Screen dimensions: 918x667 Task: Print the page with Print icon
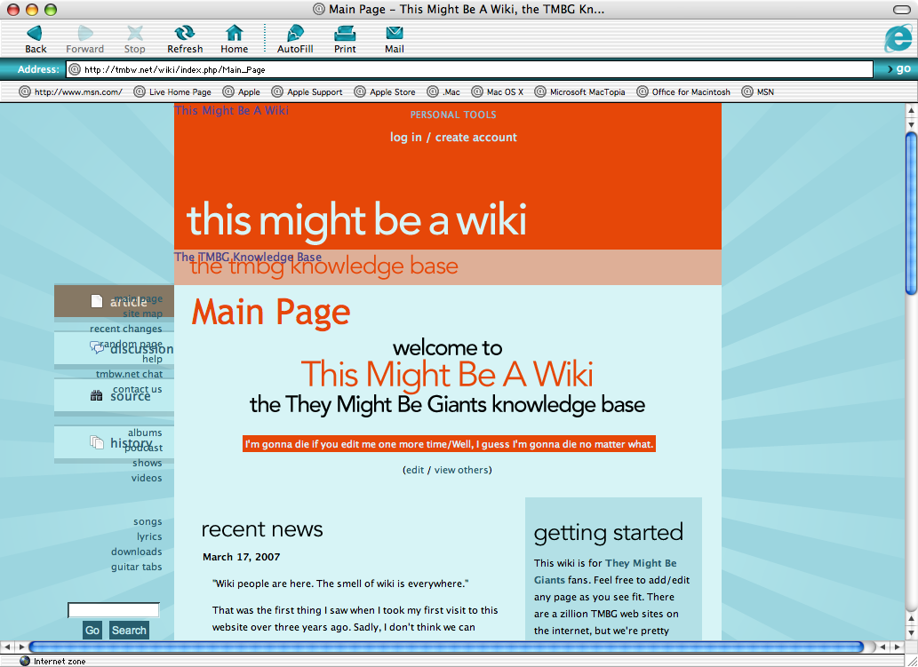[x=345, y=39]
